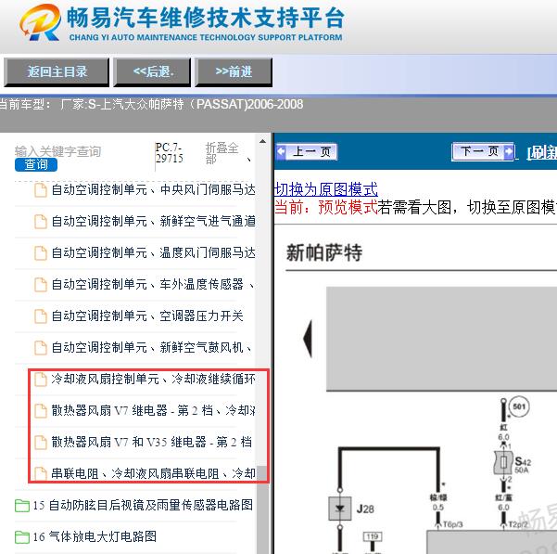This screenshot has width=557, height=554.
Task: Click the 上一页 previous page button
Action: pos(307,152)
